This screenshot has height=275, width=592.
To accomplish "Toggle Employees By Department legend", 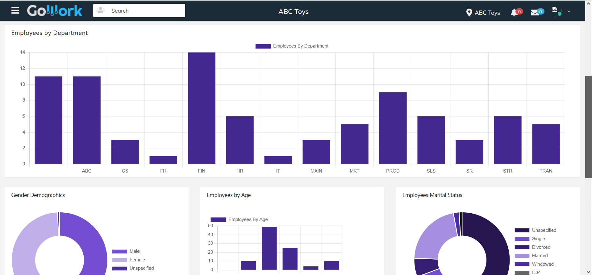I will click(x=292, y=46).
